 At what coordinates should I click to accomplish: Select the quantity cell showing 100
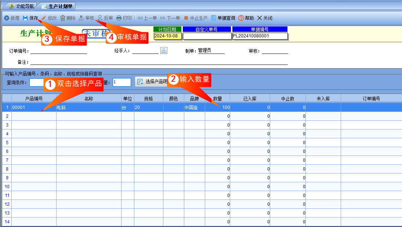(x=217, y=107)
